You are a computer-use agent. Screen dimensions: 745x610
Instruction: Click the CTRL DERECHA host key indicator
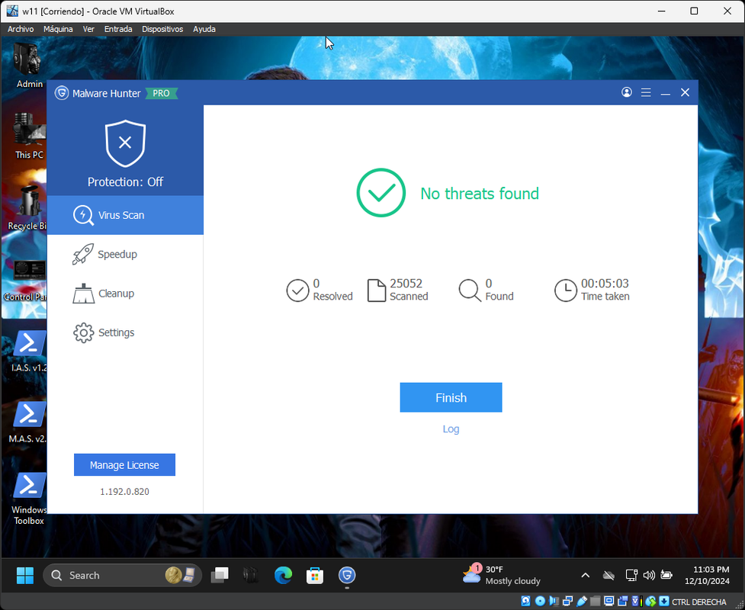click(699, 602)
